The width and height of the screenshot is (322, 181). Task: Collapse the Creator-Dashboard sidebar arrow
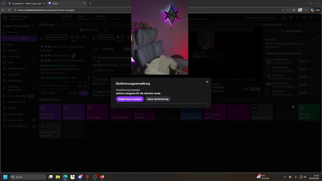click(x=33, y=26)
